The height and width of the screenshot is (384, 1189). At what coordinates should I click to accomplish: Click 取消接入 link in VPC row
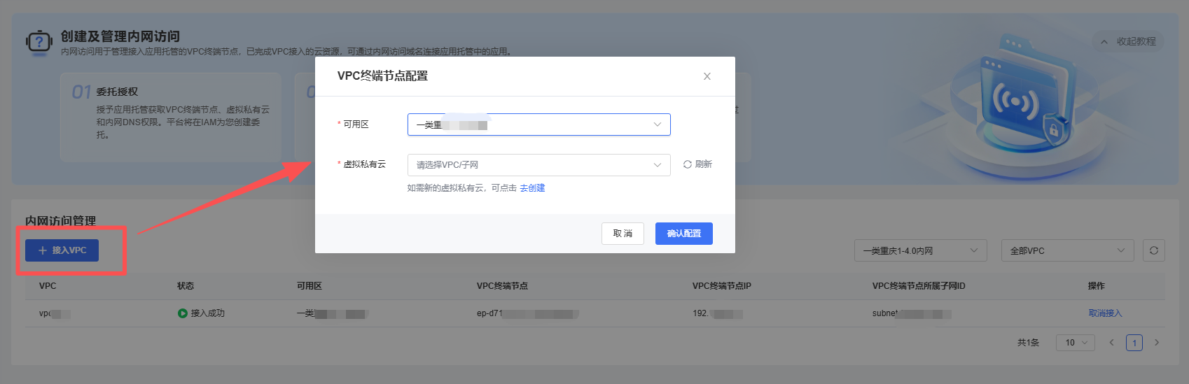point(1105,313)
